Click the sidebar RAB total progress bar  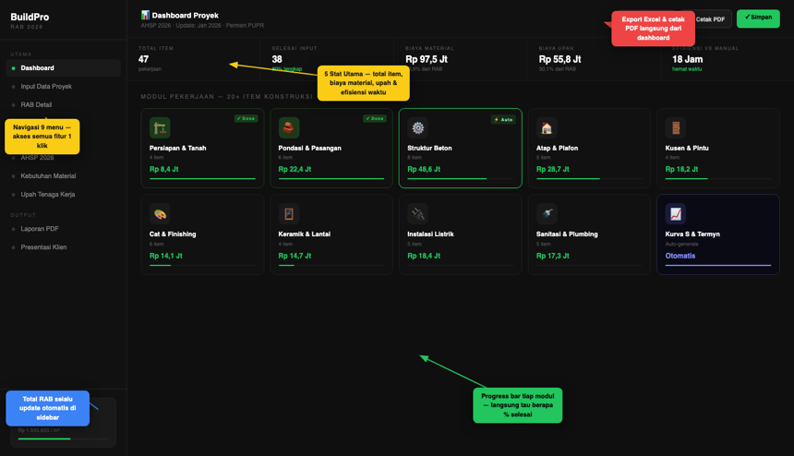pyautogui.click(x=64, y=438)
